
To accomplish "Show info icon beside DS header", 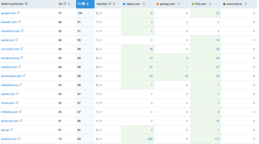I will click(65, 4).
